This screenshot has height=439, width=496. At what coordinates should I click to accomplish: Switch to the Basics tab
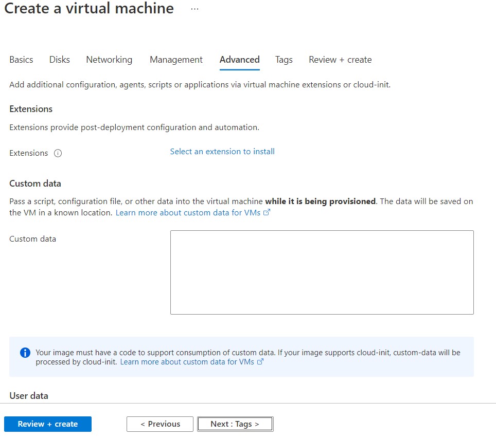click(x=21, y=60)
